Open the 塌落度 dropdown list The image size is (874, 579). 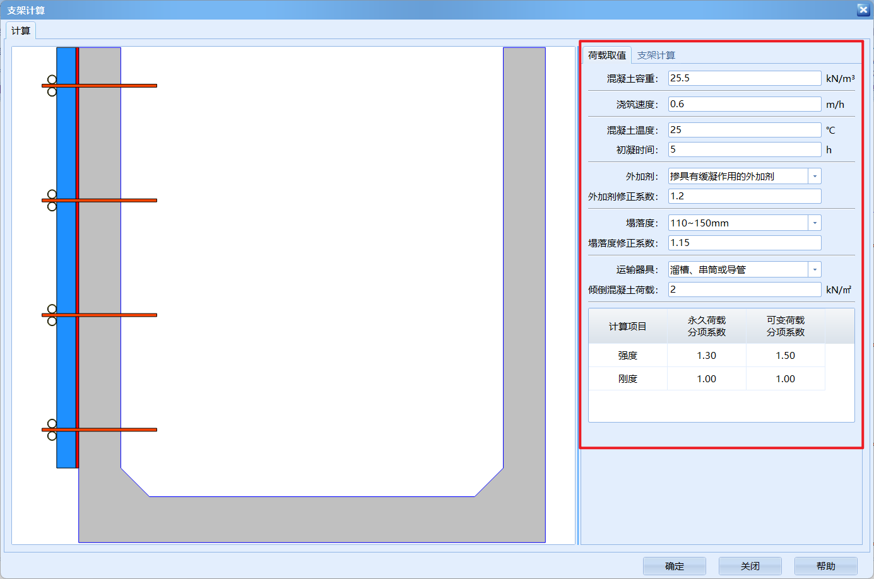point(815,223)
